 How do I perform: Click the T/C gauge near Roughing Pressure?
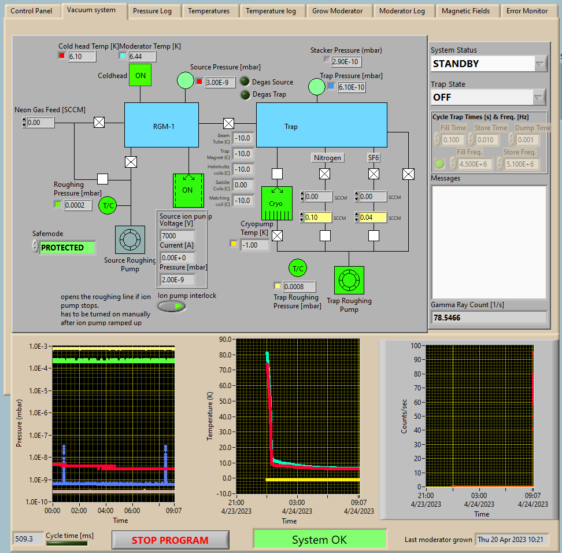click(108, 205)
